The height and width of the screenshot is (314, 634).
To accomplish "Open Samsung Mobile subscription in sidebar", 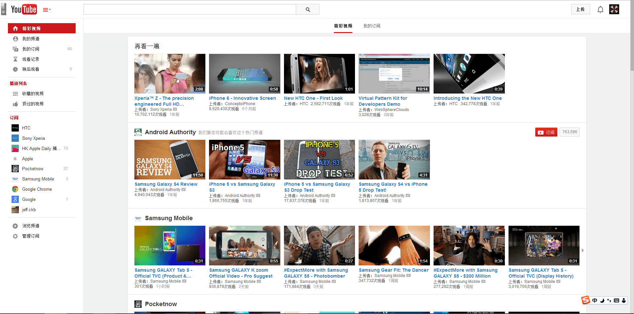I will click(42, 179).
